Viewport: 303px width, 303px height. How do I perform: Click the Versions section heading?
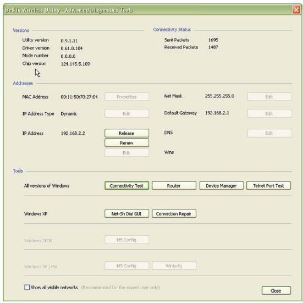[21, 30]
